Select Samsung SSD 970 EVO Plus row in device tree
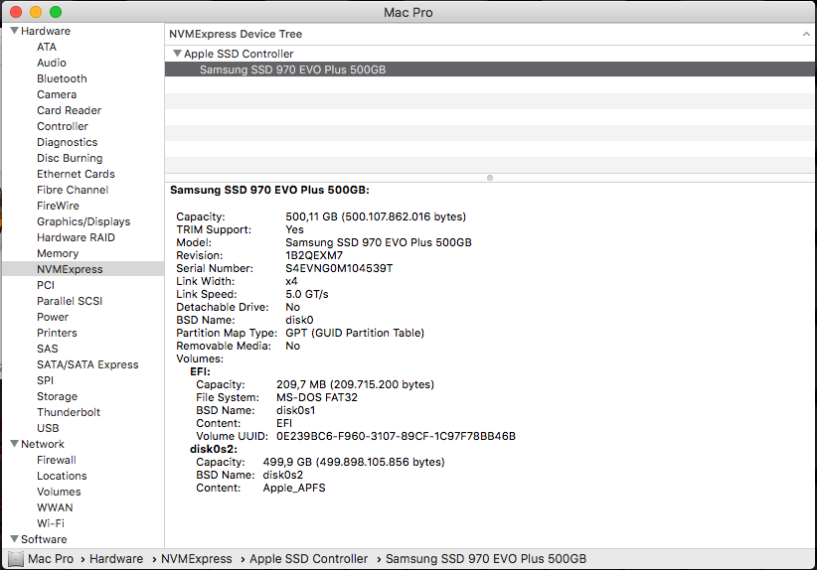This screenshot has width=817, height=570. [x=490, y=70]
